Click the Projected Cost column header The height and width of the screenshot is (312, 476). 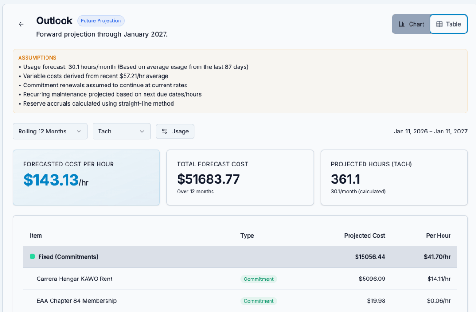pos(364,236)
